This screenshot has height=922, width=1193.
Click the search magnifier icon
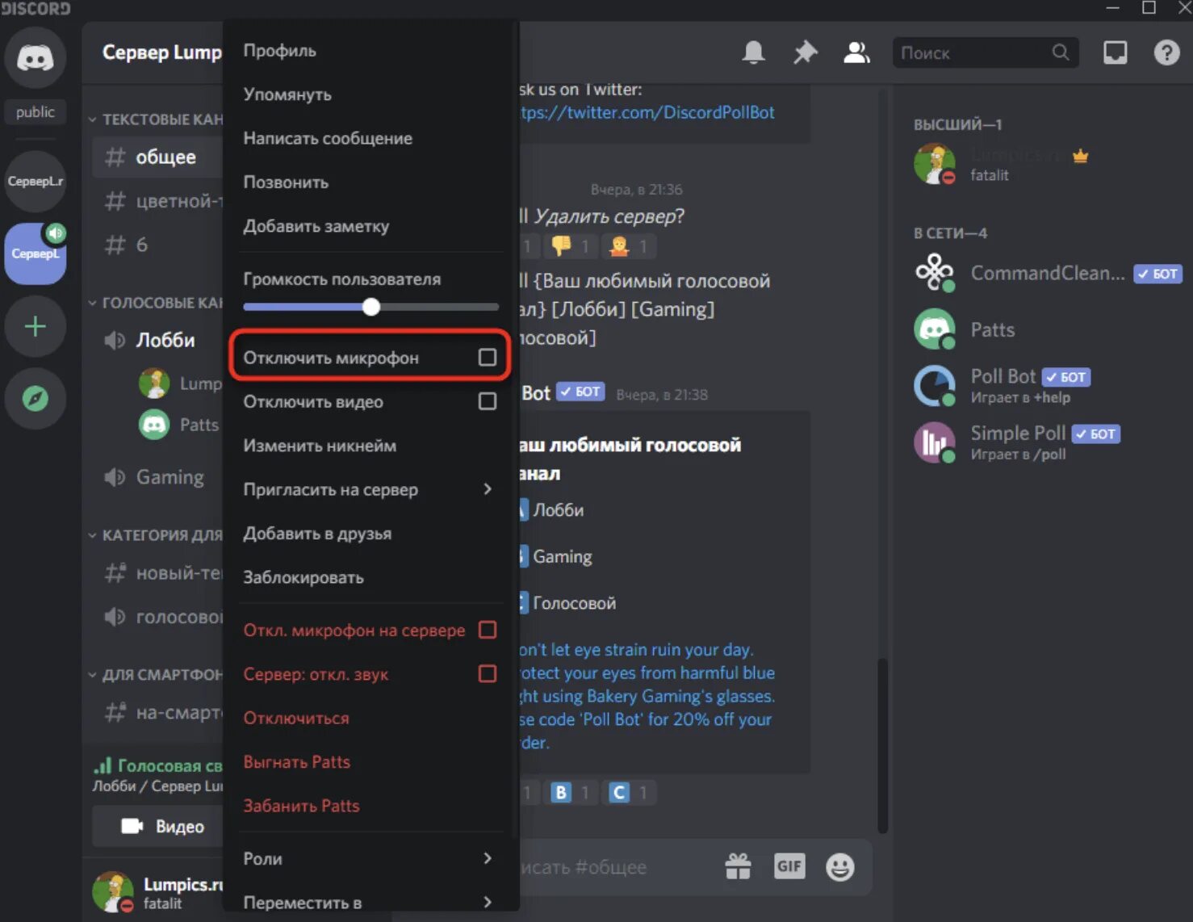[x=1061, y=52]
